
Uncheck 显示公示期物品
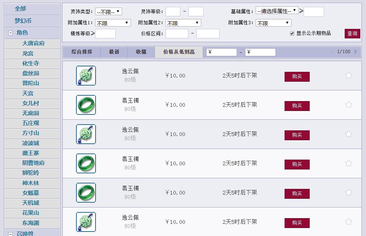pyautogui.click(x=291, y=33)
